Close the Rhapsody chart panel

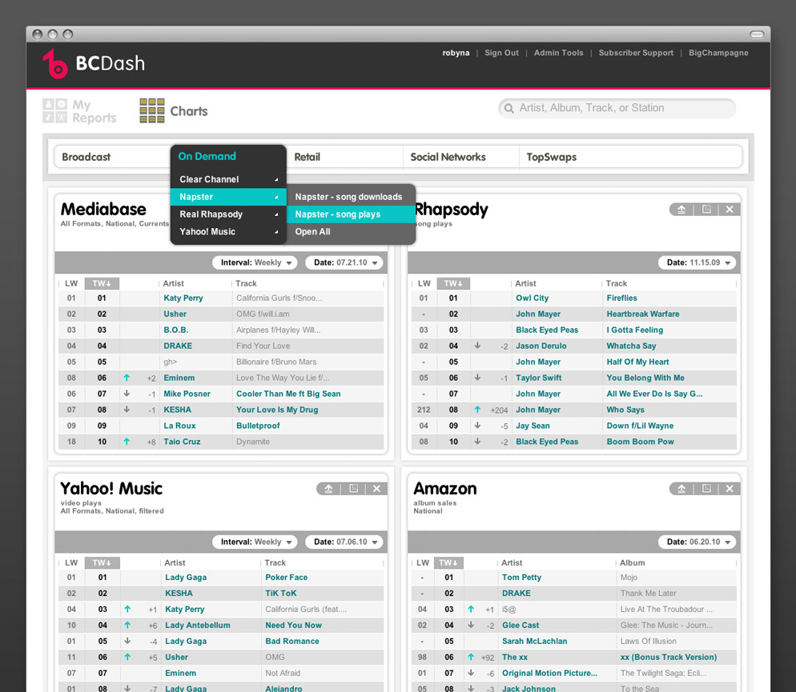(730, 210)
